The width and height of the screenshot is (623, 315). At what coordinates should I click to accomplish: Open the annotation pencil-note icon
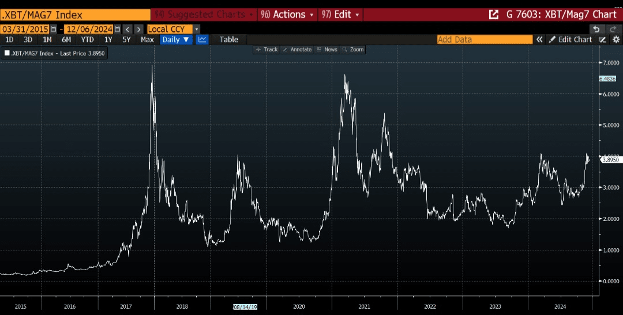pyautogui.click(x=603, y=39)
